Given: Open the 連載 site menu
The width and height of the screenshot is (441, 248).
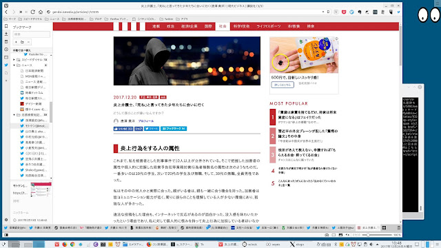Looking at the screenshot, I should tap(156, 26).
